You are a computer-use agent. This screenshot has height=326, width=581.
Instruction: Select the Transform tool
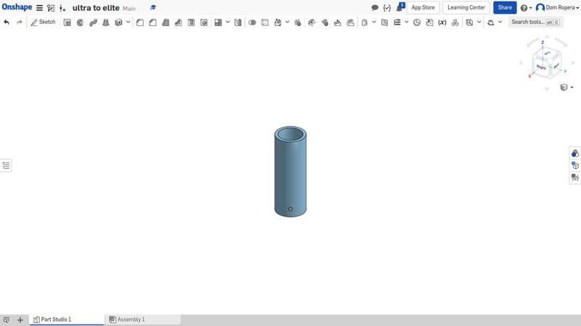(278, 22)
